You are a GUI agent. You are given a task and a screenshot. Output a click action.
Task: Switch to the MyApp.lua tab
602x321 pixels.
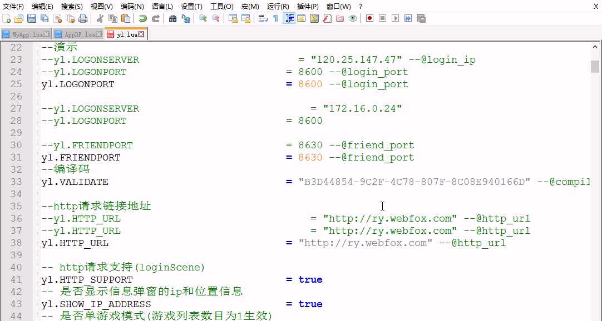pyautogui.click(x=26, y=34)
